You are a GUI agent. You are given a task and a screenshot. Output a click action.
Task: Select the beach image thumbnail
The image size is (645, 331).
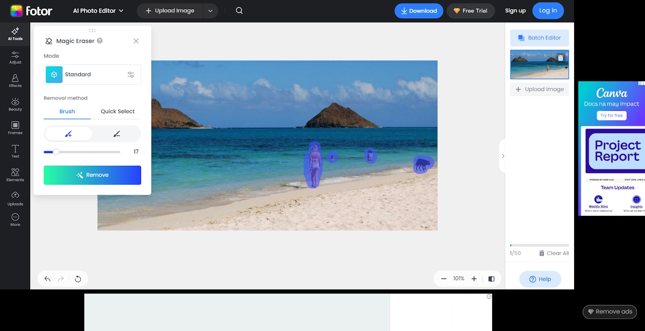coord(539,65)
